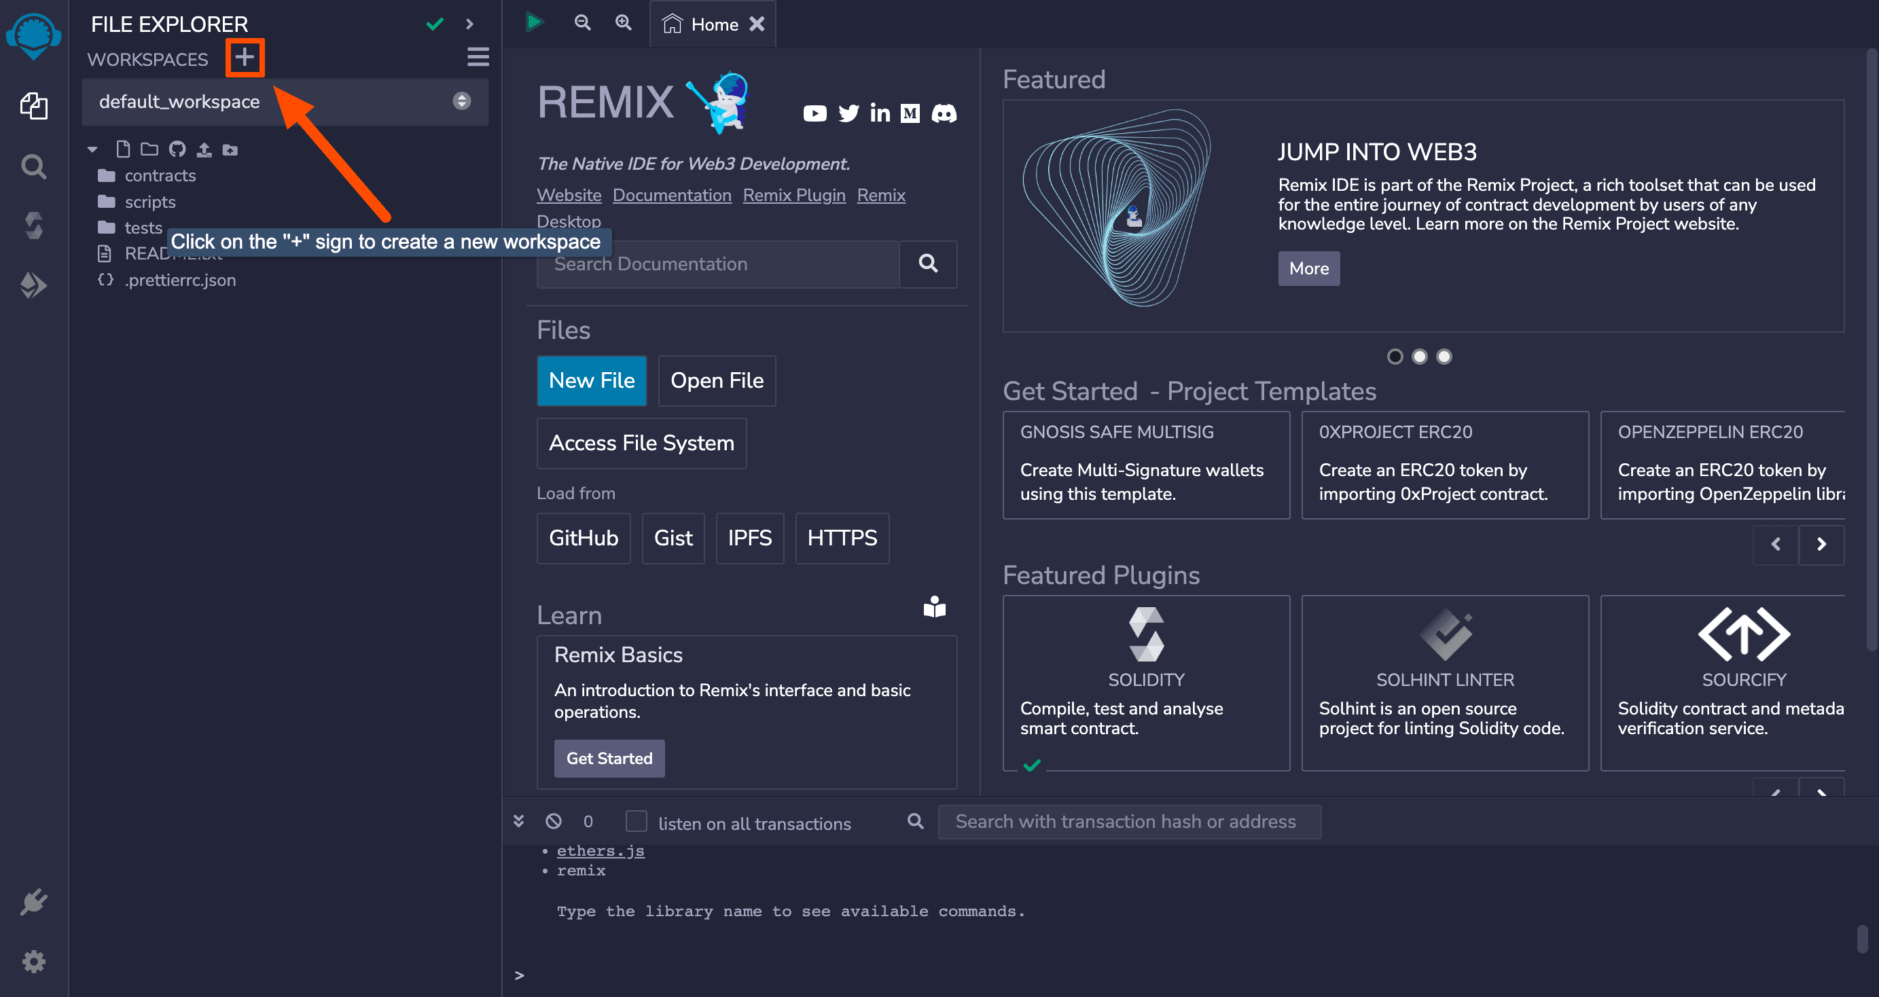This screenshot has width=1879, height=997.
Task: Open the Sourcify plugin card
Action: coord(1723,683)
